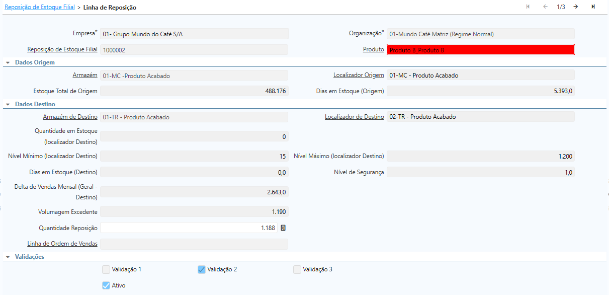Collapse the Validações section
The height and width of the screenshot is (295, 609).
[x=8, y=257]
